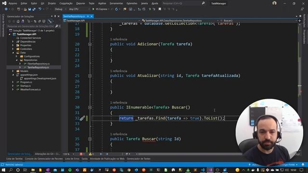Open VS Code from the taskbar
308x173 pixels.
[203, 170]
